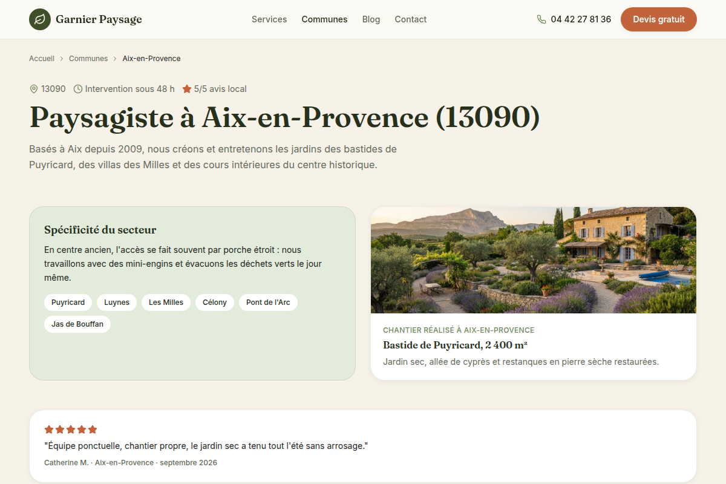
Task: Select the Aix-en-Provence breadcrumb item
Action: click(x=151, y=59)
